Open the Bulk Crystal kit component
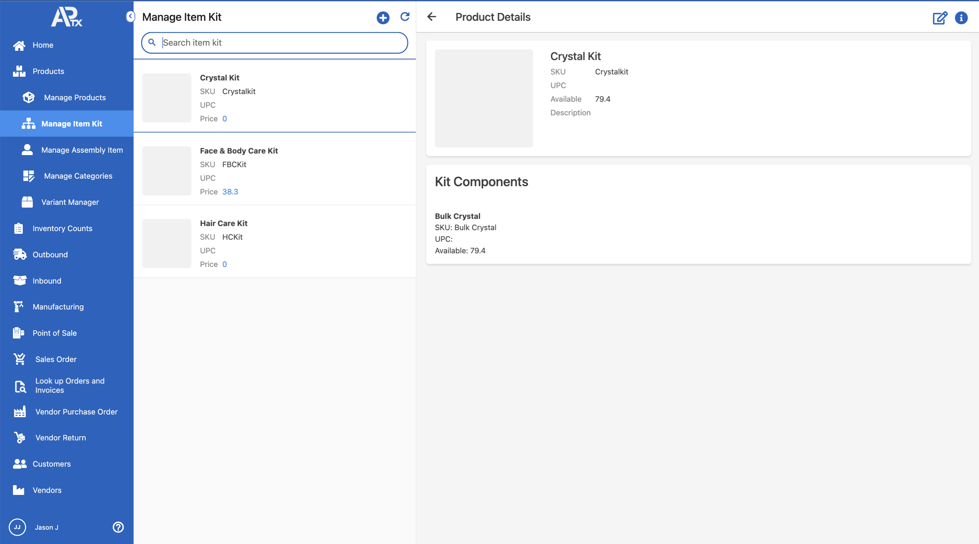This screenshot has width=979, height=544. 457,216
